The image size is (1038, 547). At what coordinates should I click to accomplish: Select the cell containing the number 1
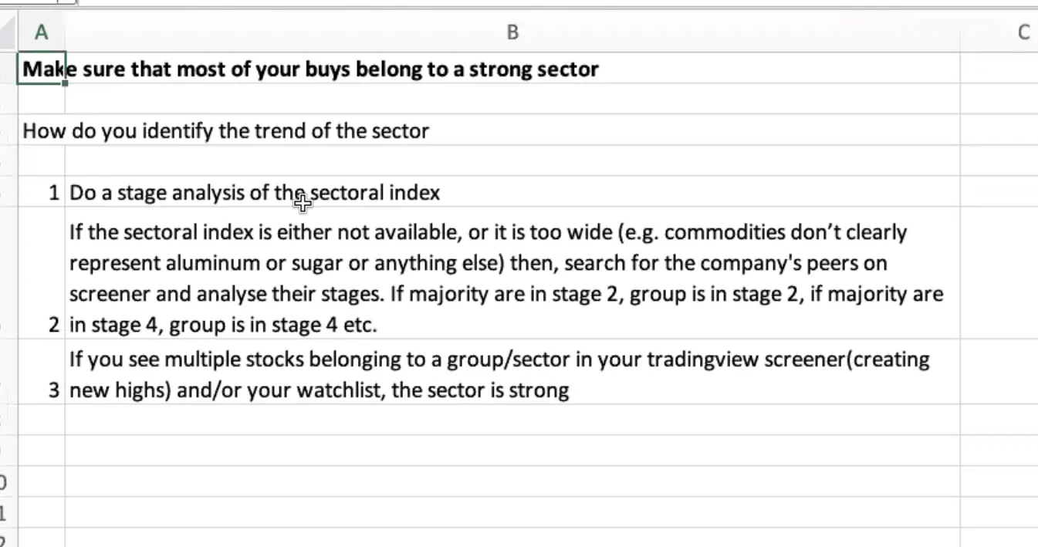42,192
